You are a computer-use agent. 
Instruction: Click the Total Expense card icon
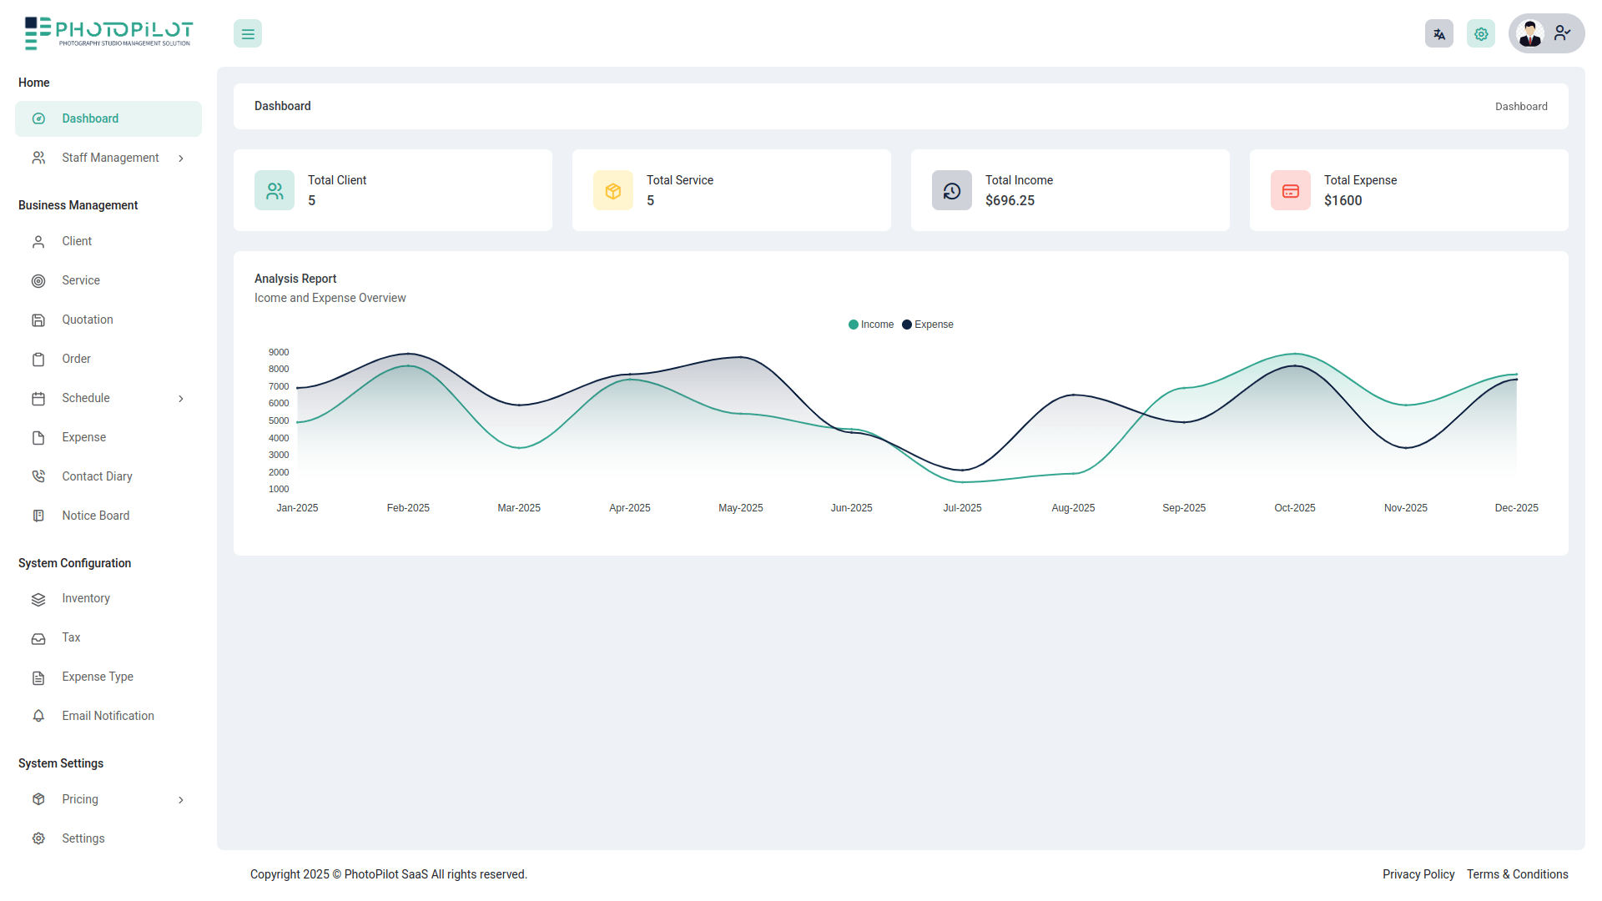point(1291,191)
